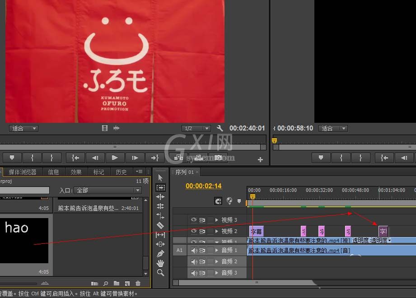Expand the 视频 2 track triangle
The height and width of the screenshot is (298, 416).
pyautogui.click(x=217, y=231)
